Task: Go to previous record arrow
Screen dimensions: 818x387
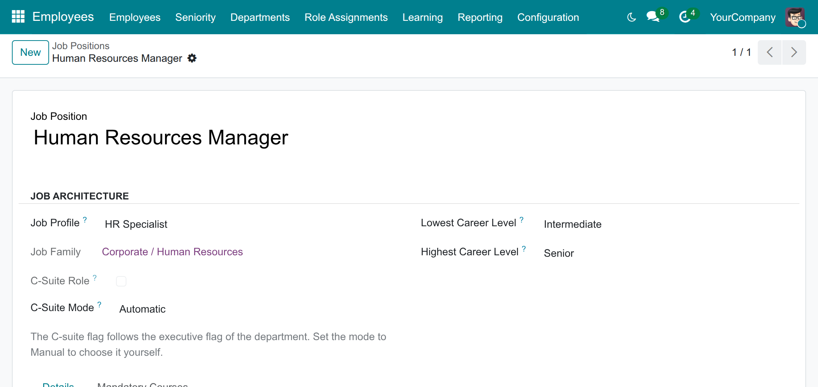Action: click(770, 52)
